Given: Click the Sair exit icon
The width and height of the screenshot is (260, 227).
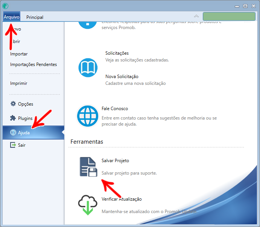Looking at the screenshot, I should point(13,145).
